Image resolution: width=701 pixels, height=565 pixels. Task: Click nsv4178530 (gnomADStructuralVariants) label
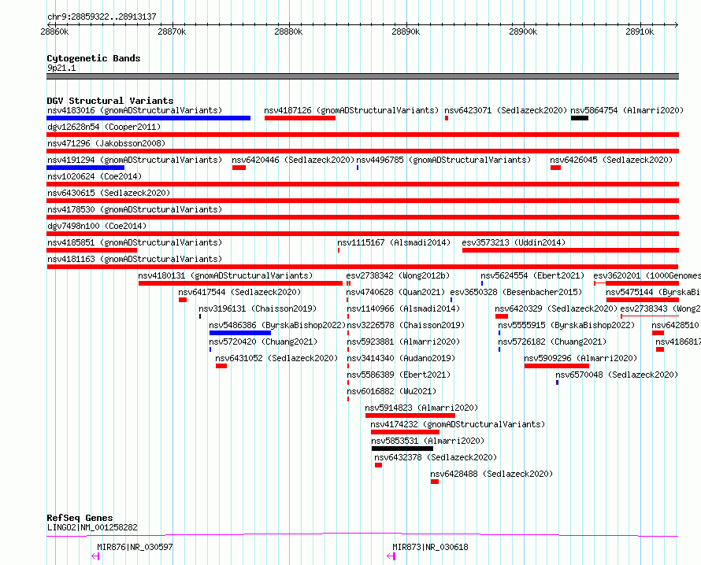tap(135, 209)
